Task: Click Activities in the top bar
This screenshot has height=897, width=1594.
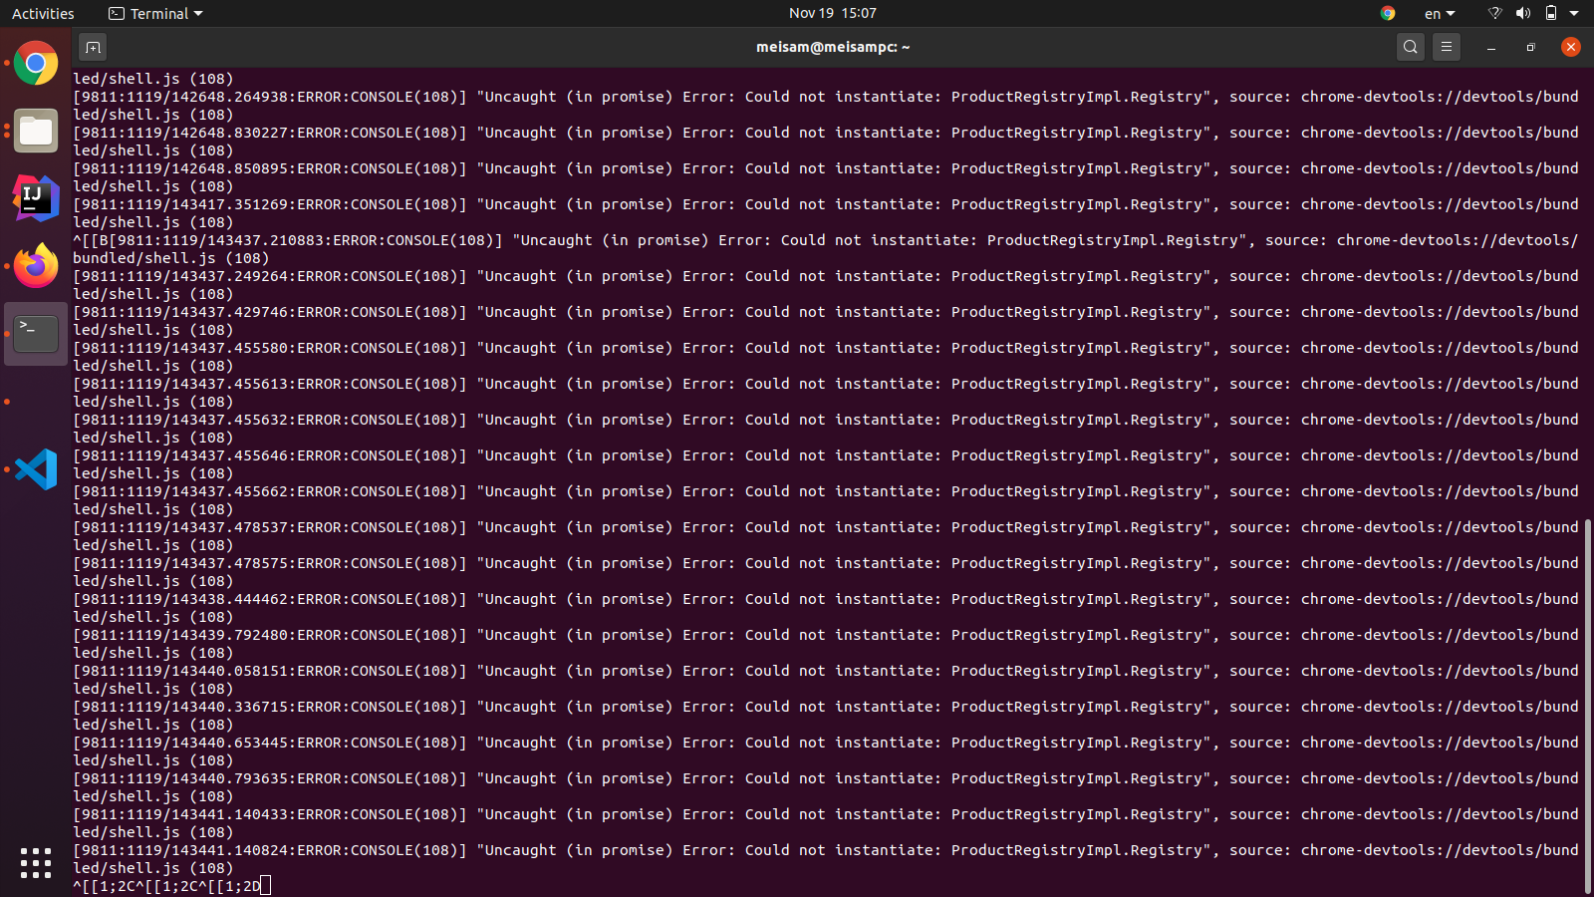Action: click(43, 13)
